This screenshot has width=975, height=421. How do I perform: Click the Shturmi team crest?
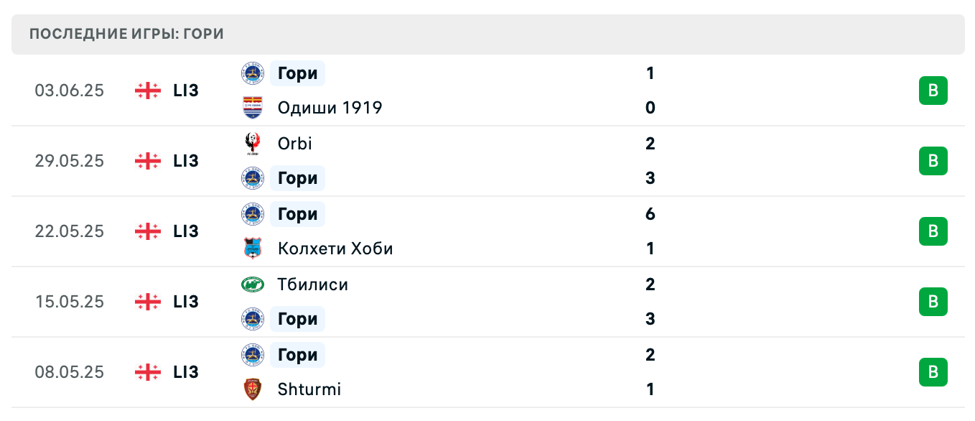tap(252, 389)
